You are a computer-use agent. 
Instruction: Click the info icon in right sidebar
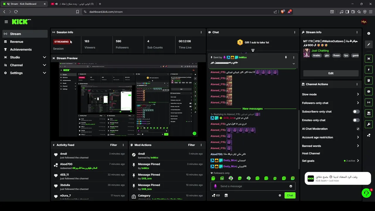(x=369, y=33)
